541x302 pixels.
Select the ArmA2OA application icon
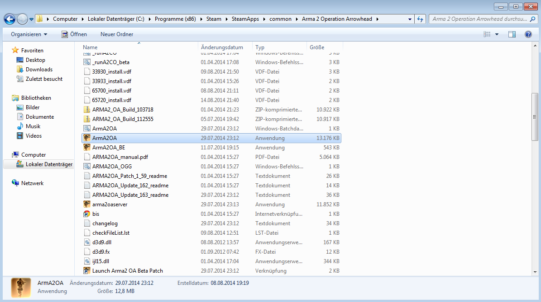(x=87, y=138)
